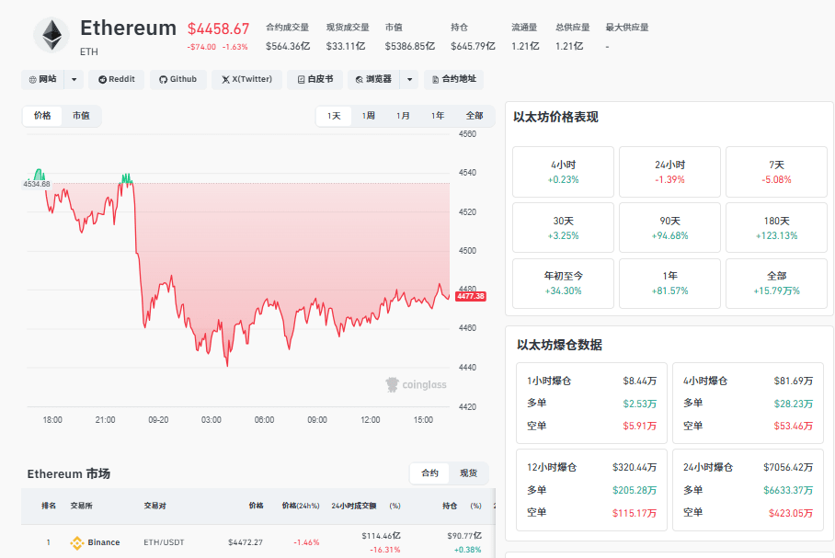Click the 4小时爆仓 $81.69万 value

coord(794,381)
